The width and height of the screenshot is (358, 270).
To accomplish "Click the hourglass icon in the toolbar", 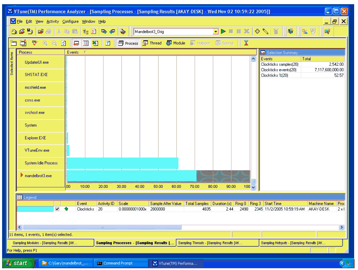I will point(246,43).
